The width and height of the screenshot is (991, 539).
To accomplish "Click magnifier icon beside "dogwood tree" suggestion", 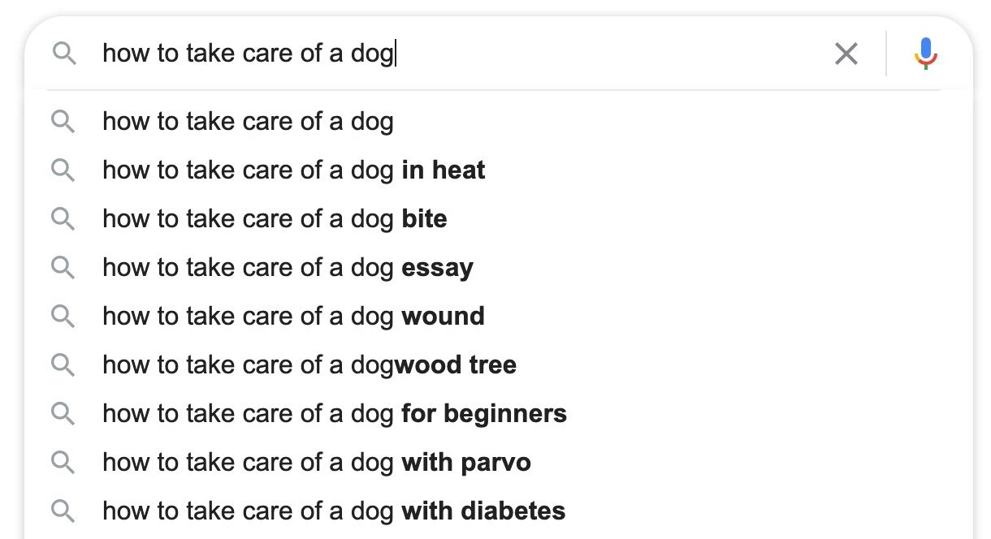I will pos(63,365).
